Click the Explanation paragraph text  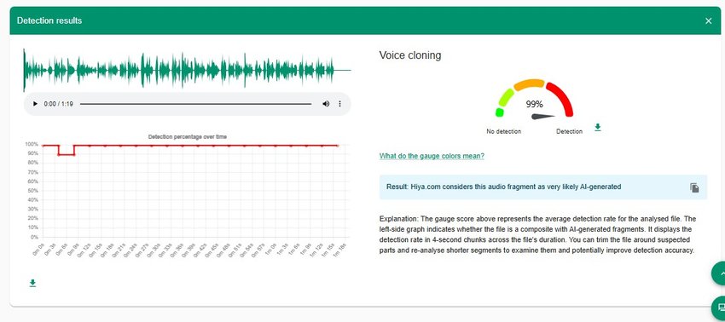click(x=537, y=235)
